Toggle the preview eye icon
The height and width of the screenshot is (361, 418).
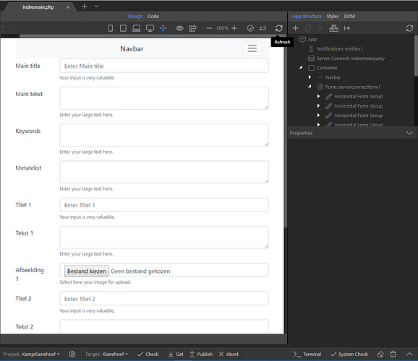(x=179, y=28)
